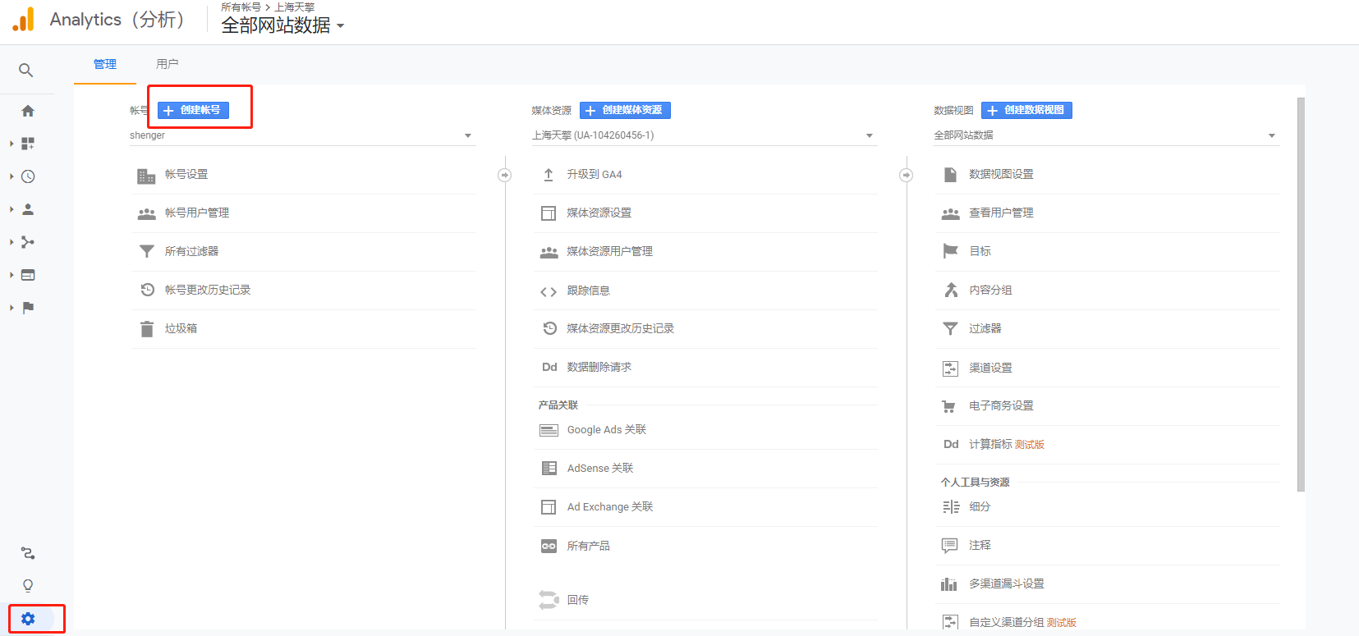Viewport: 1359px width, 636px height.
Task: Click the 注释 comment bubble icon
Action: (x=950, y=545)
